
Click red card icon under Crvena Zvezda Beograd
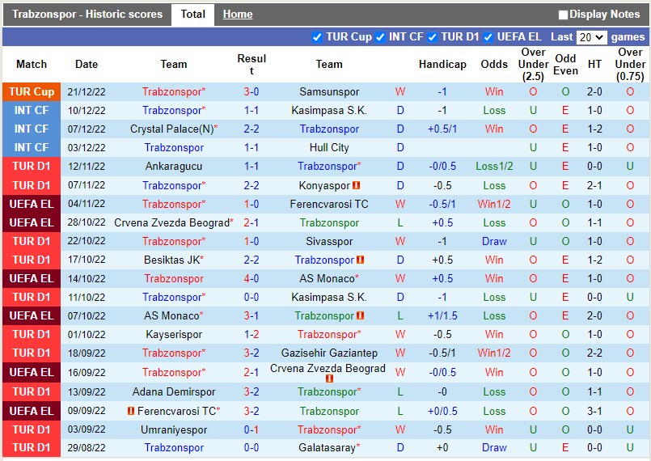coord(329,379)
